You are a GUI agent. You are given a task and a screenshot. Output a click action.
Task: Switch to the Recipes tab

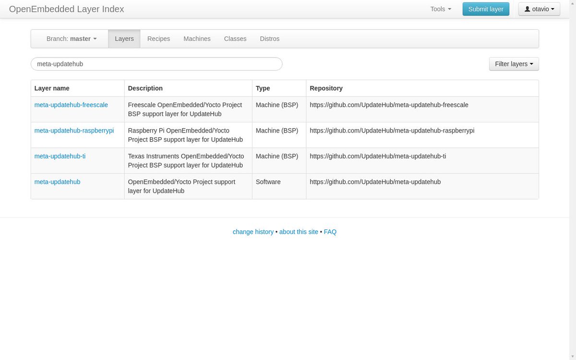pyautogui.click(x=158, y=39)
